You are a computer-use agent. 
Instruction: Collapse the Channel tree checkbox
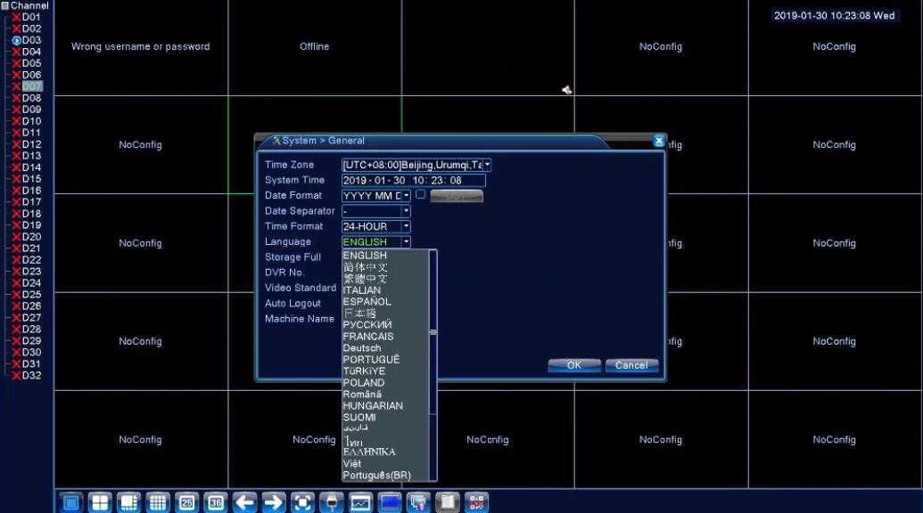tap(4, 5)
